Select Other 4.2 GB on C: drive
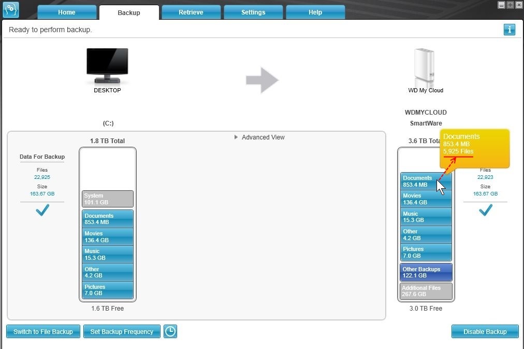 108,272
